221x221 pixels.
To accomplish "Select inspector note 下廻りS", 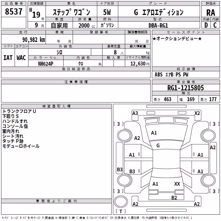I will pyautogui.click(x=10, y=116).
